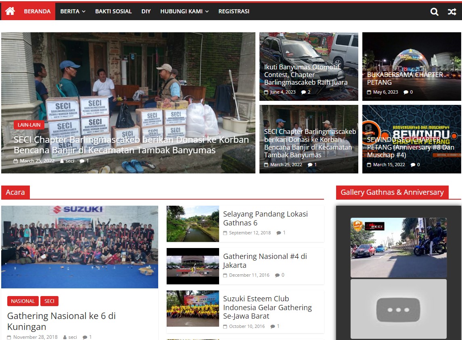Image resolution: width=462 pixels, height=340 pixels.
Task: Expand the HUBUNGI KAMI dropdown menu
Action: point(184,11)
